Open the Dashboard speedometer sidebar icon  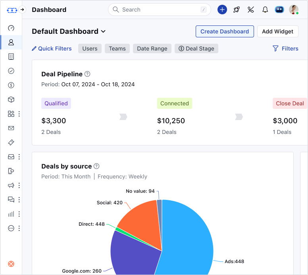coord(11,28)
